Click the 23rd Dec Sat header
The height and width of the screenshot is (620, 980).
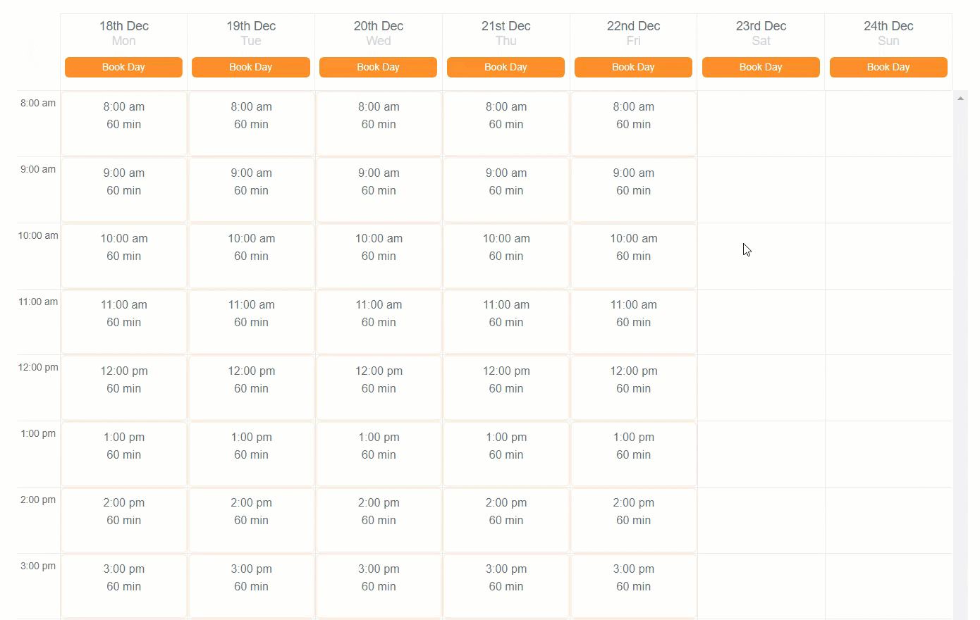click(x=761, y=33)
